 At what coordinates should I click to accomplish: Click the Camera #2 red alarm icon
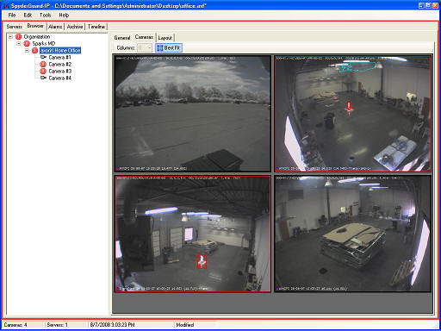click(x=43, y=65)
